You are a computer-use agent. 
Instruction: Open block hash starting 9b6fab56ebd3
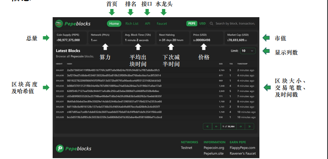[114, 101]
